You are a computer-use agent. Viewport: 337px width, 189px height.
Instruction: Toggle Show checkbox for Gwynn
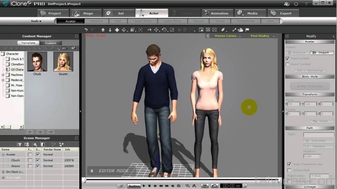pos(38,166)
